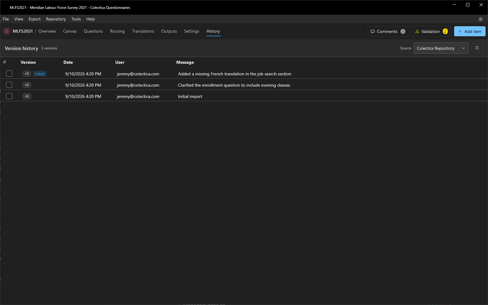Click the v3 version badge
The height and width of the screenshot is (305, 488).
[27, 74]
